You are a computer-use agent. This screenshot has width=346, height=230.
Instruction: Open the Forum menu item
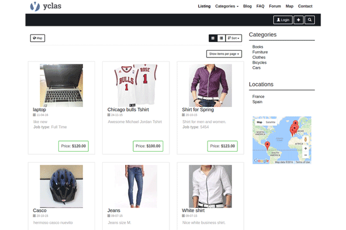click(274, 6)
